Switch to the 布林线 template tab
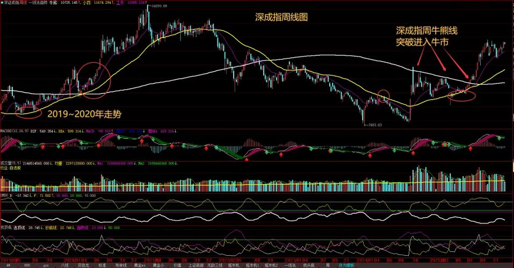The width and height of the screenshot is (514, 268). pyautogui.click(x=121, y=265)
